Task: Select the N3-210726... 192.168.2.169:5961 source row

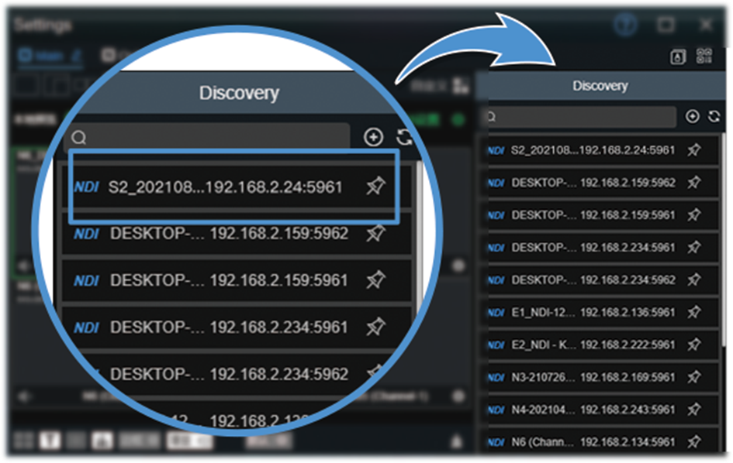Action: pyautogui.click(x=600, y=377)
